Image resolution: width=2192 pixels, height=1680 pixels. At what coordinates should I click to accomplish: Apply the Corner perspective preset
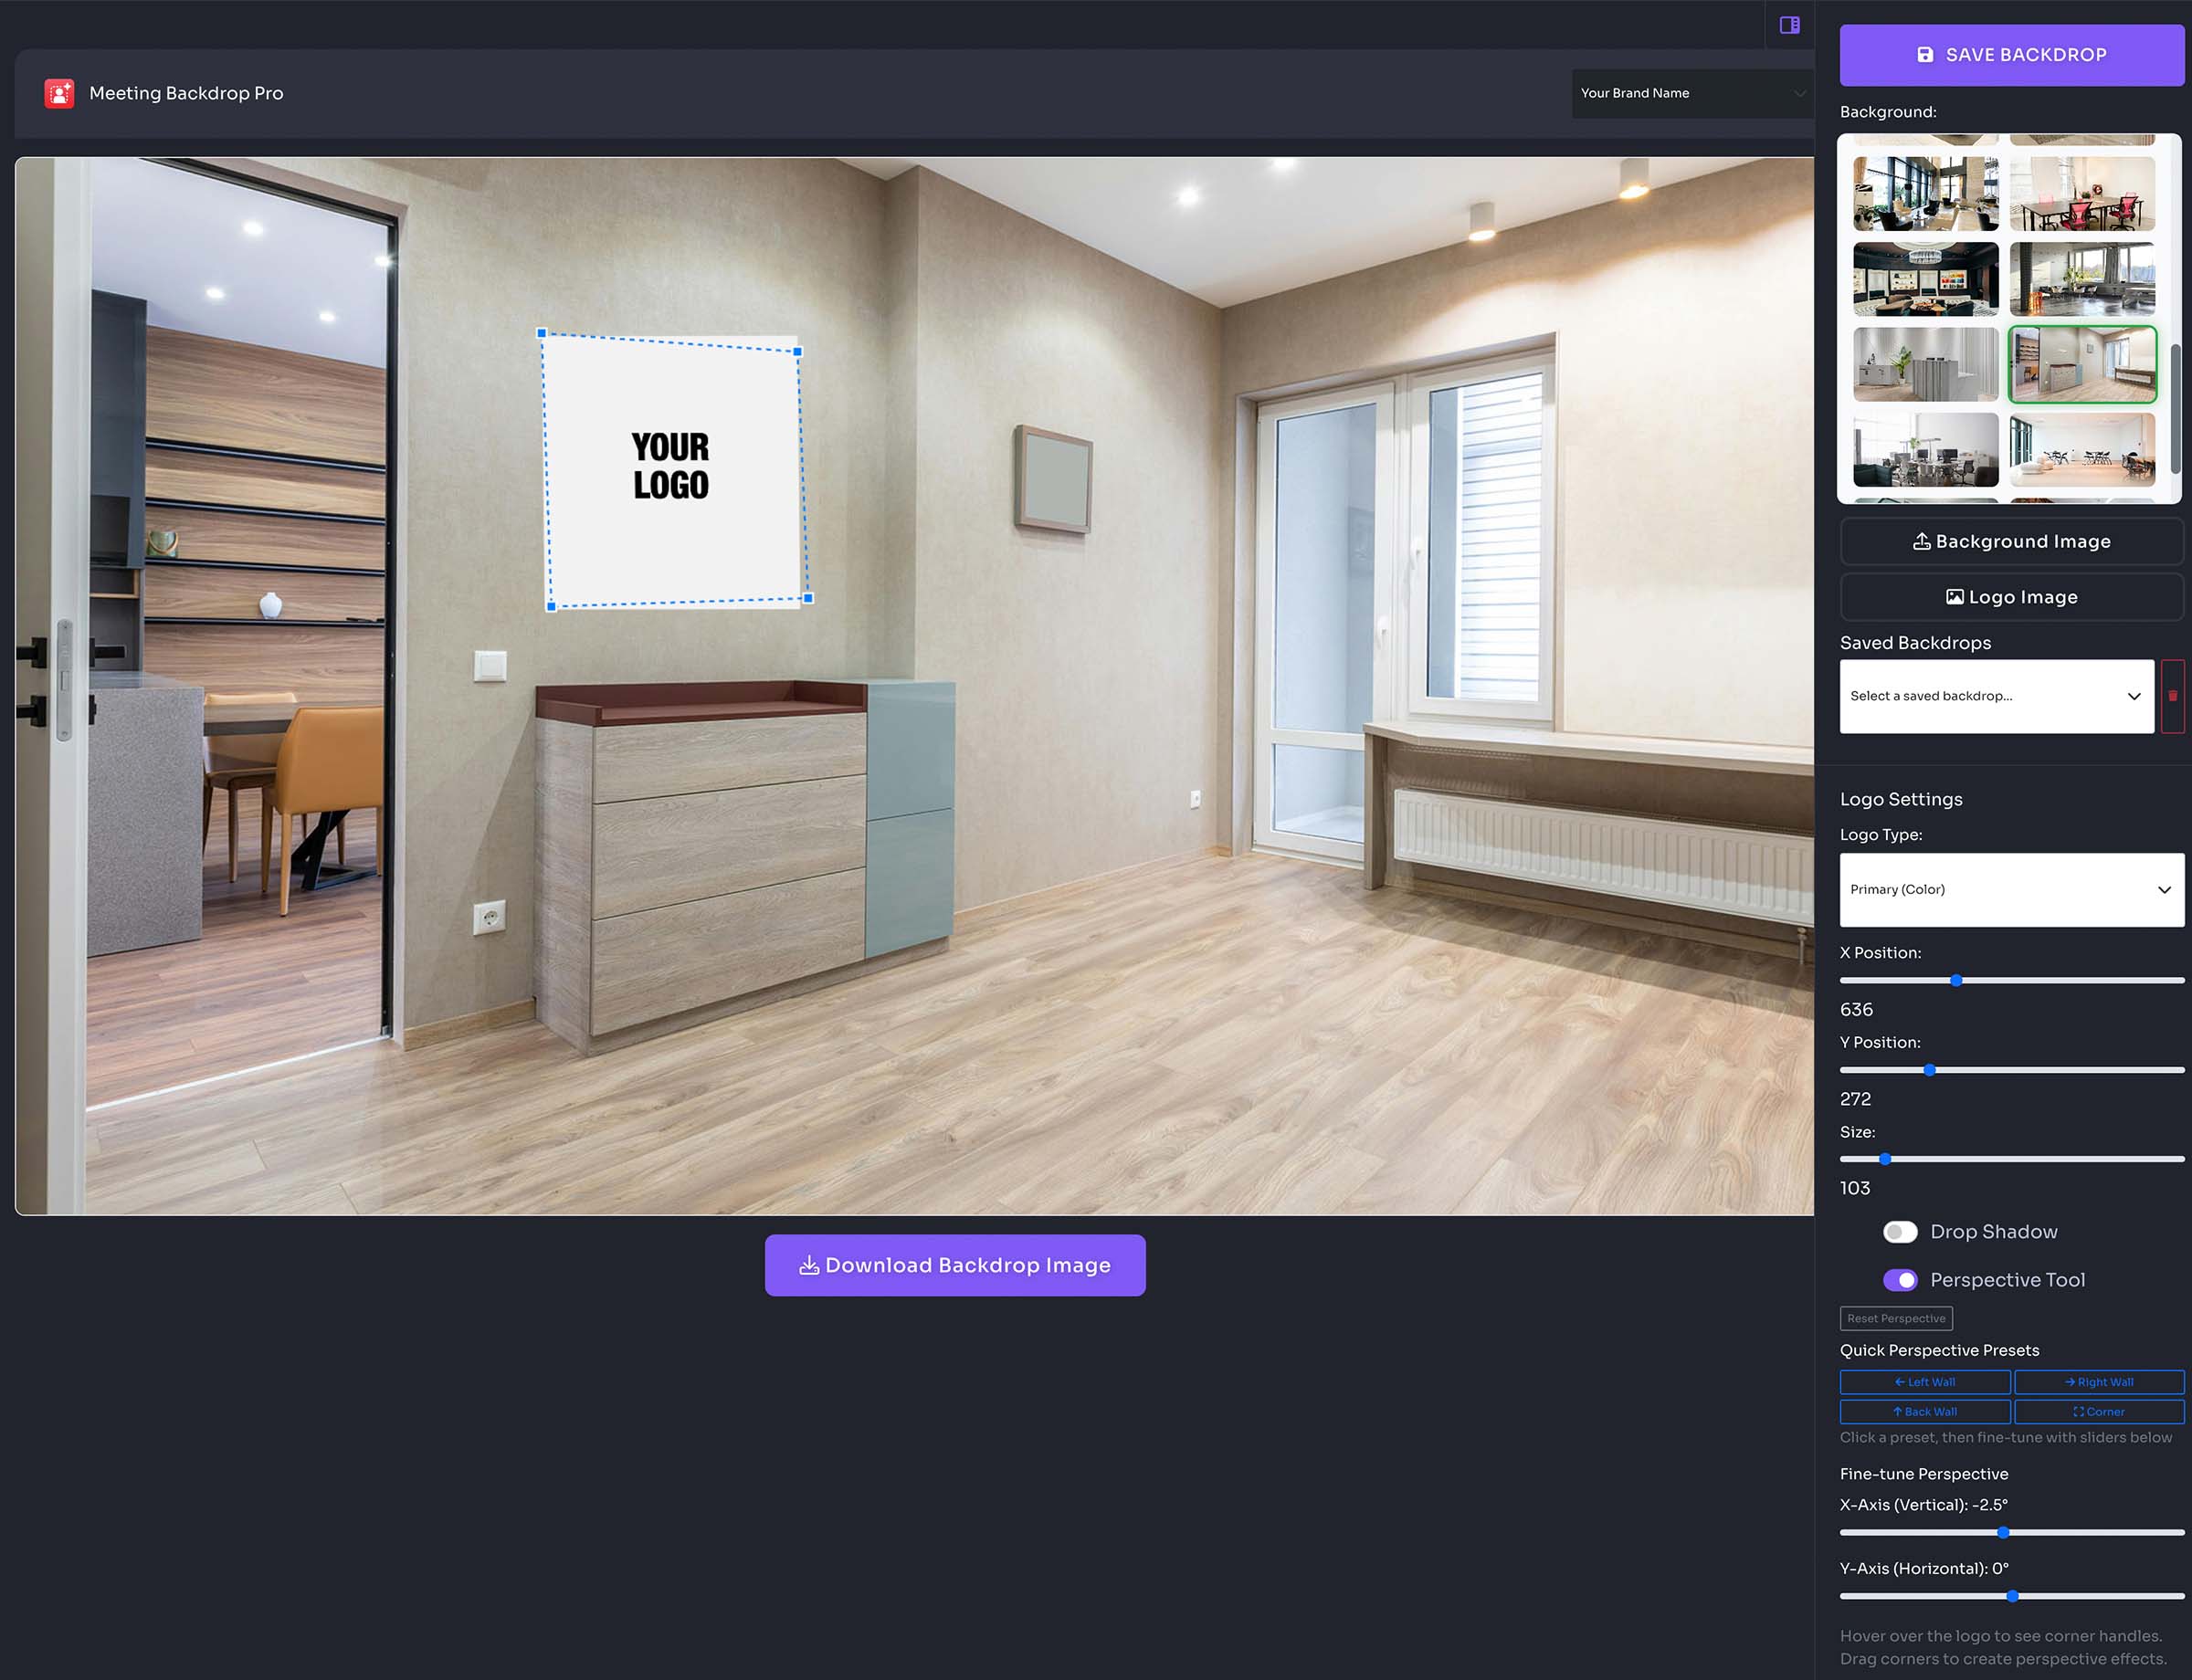2098,1412
